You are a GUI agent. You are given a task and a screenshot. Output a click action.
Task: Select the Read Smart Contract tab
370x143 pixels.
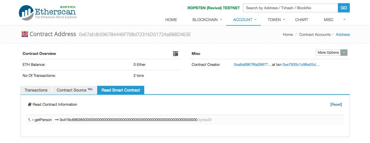pos(121,90)
